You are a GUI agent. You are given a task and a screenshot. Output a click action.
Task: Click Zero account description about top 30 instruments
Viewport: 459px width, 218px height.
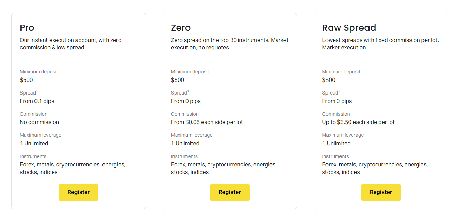[x=229, y=44]
